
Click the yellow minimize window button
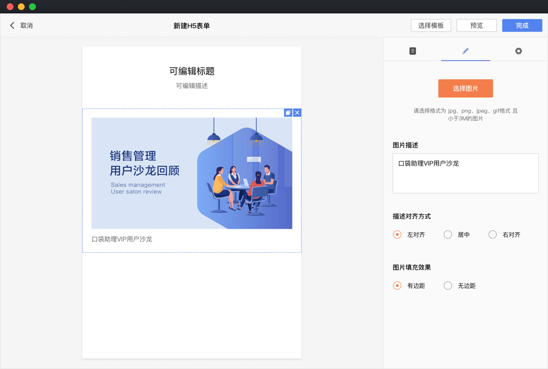pos(21,7)
